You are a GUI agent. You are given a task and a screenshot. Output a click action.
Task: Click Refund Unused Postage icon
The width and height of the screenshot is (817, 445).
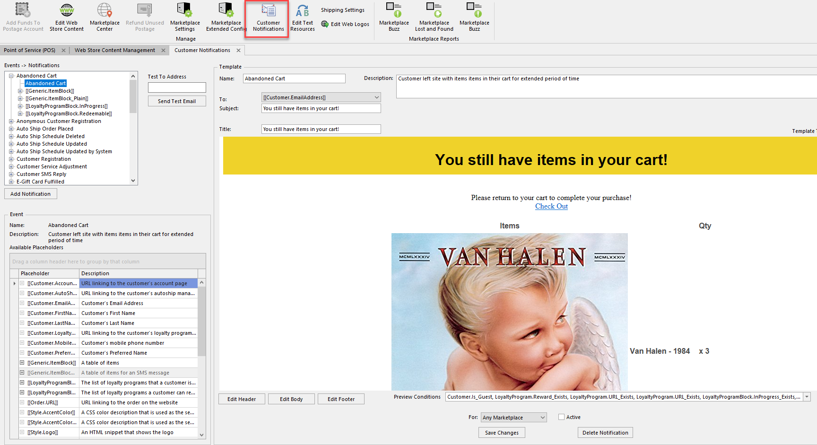145,9
